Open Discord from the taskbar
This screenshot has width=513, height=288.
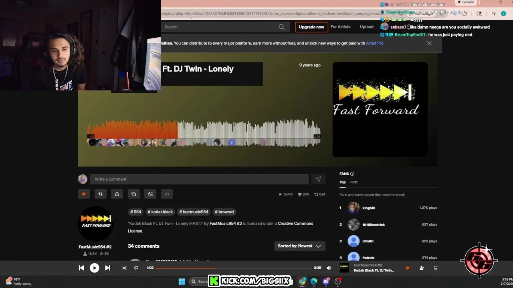(x=326, y=281)
